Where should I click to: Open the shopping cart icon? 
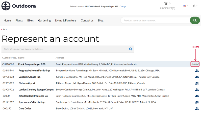(166, 4)
